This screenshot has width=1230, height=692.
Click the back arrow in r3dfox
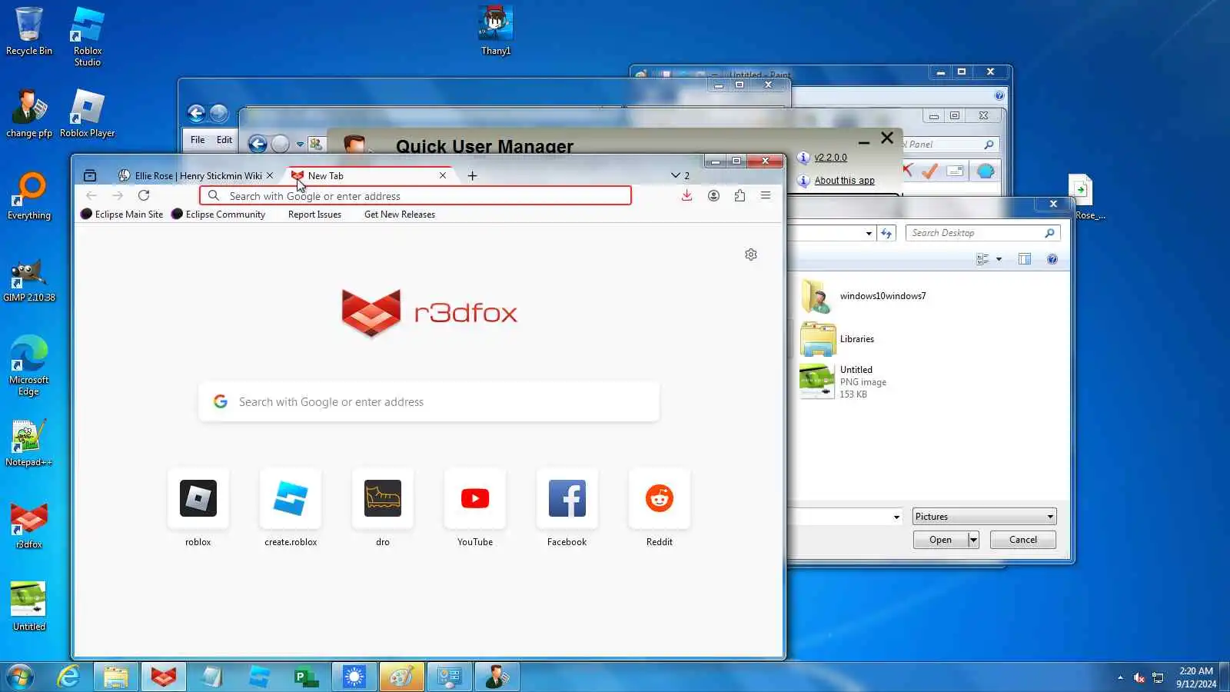coord(91,195)
